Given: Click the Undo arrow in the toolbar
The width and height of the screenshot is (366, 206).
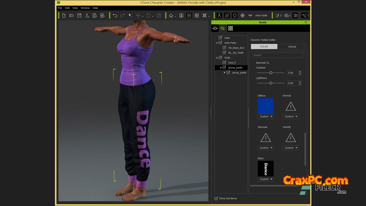Looking at the screenshot, I should pos(115,15).
